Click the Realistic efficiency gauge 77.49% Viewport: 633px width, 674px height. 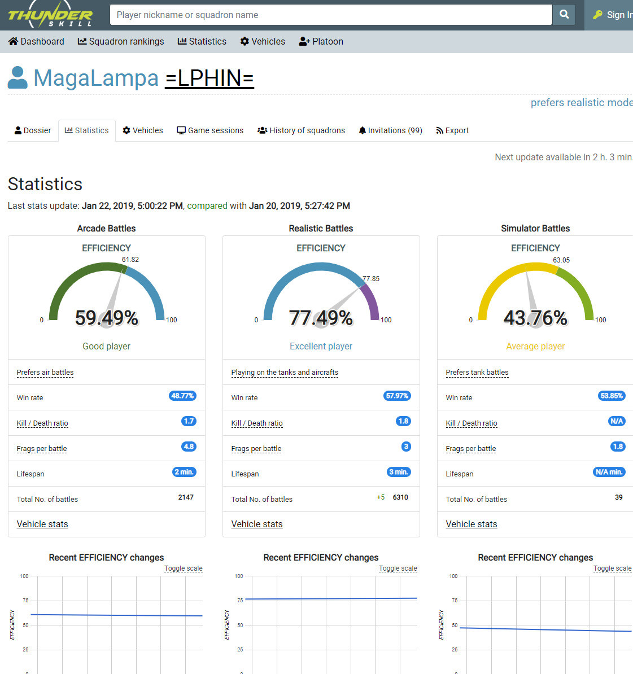tap(321, 296)
